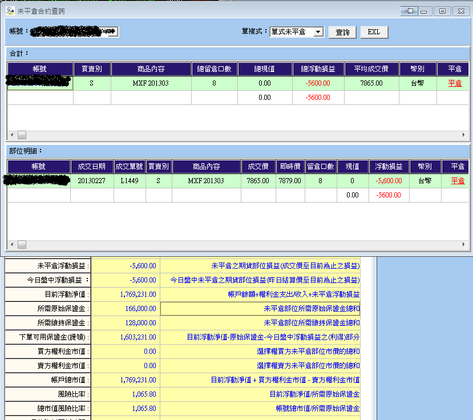The image size is (473, 420).
Task: Click 今日盤中浮動損益 row label
Action: pyautogui.click(x=48, y=280)
